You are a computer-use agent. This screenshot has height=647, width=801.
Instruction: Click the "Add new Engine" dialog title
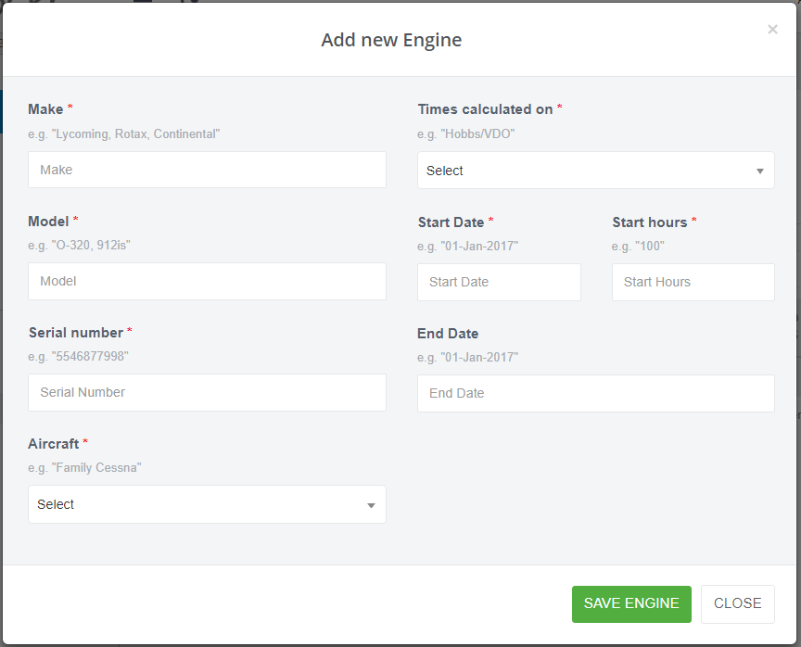(391, 40)
